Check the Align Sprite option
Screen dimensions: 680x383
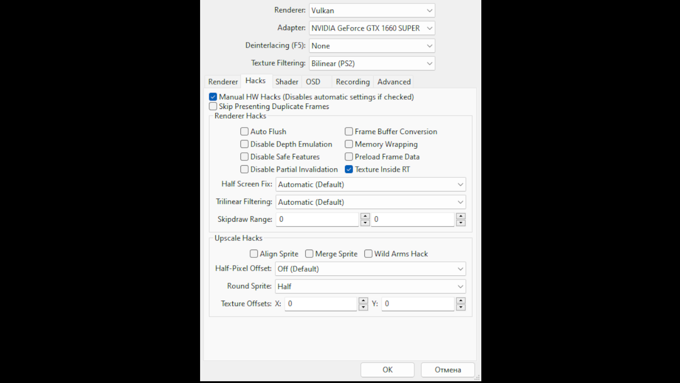254,254
